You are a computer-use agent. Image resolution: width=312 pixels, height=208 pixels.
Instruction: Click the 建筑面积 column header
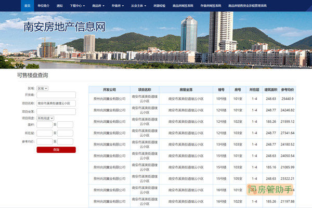(x=271, y=90)
